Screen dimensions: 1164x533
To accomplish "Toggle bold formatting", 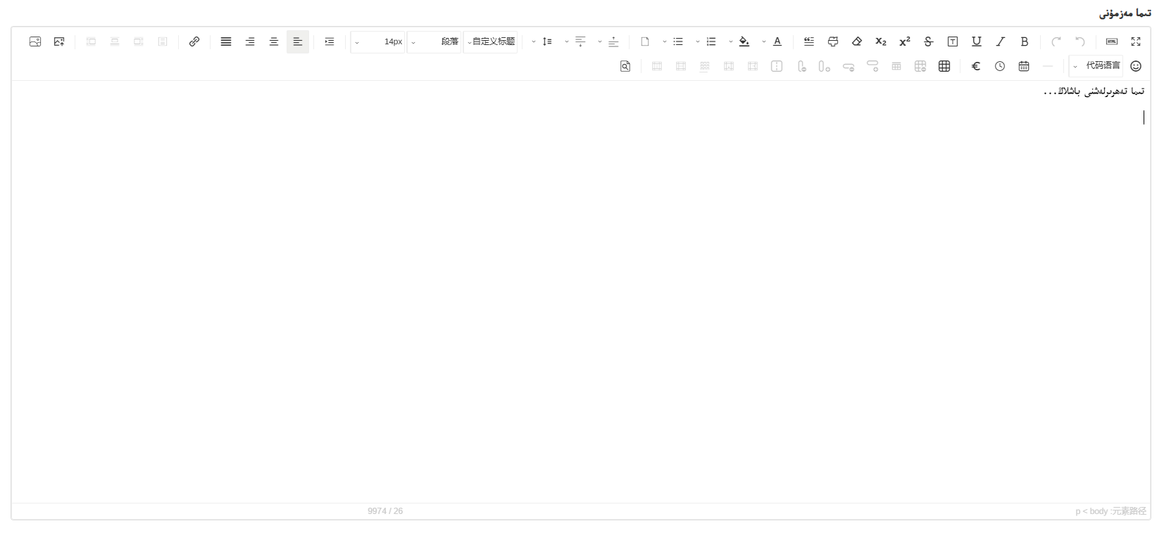I will tap(1024, 41).
